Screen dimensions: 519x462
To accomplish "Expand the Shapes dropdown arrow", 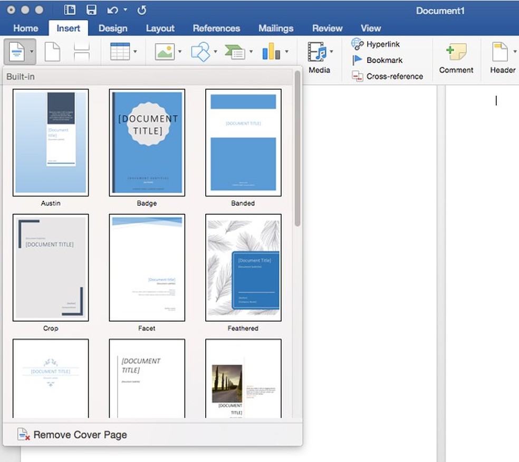I will (216, 52).
